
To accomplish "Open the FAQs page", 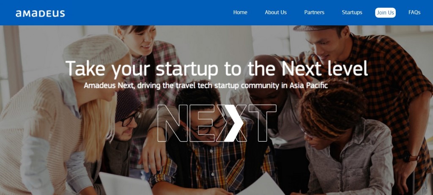I will click(x=414, y=12).
